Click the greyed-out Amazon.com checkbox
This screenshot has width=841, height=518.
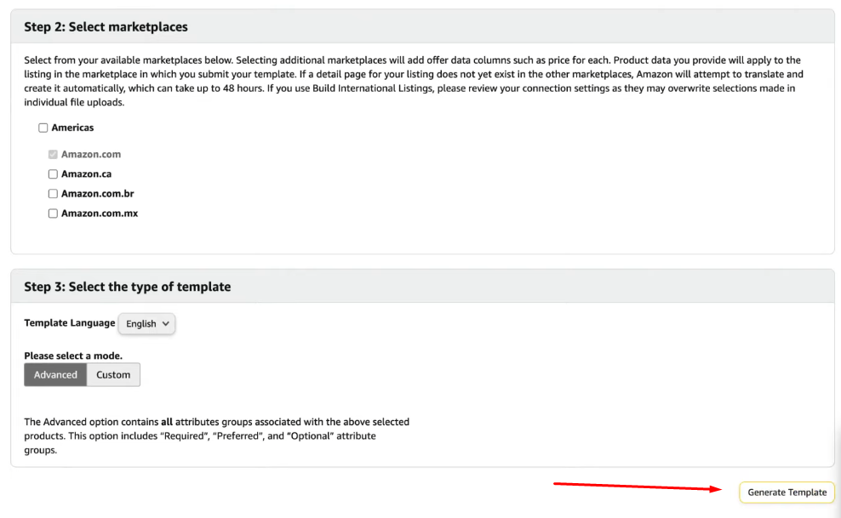tap(53, 154)
